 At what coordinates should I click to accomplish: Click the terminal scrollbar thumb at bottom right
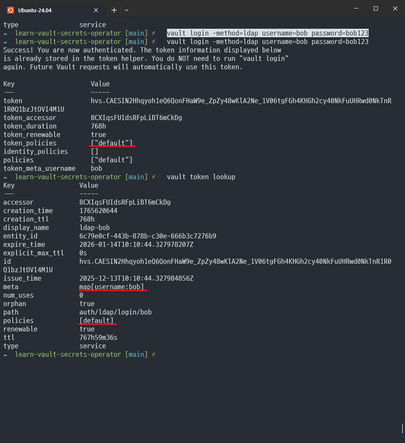402,428
